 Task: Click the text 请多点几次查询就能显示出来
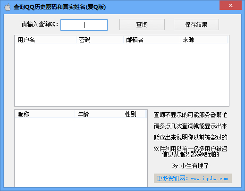[190, 126]
